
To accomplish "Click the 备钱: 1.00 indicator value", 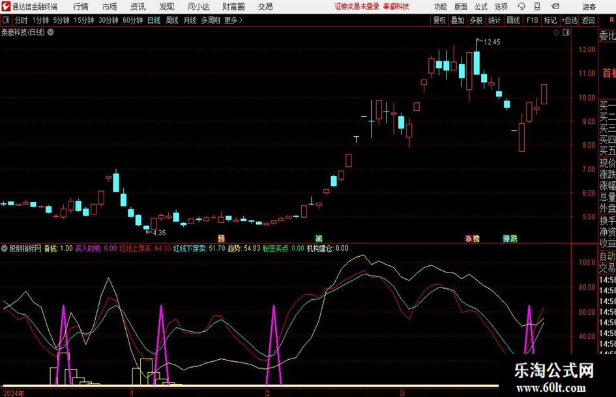I will [x=58, y=248].
